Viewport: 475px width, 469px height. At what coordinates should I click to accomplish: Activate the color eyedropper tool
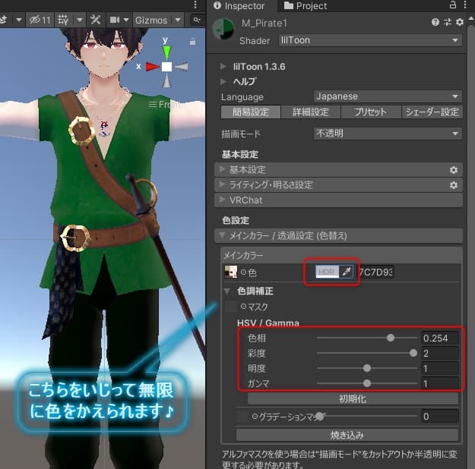346,272
